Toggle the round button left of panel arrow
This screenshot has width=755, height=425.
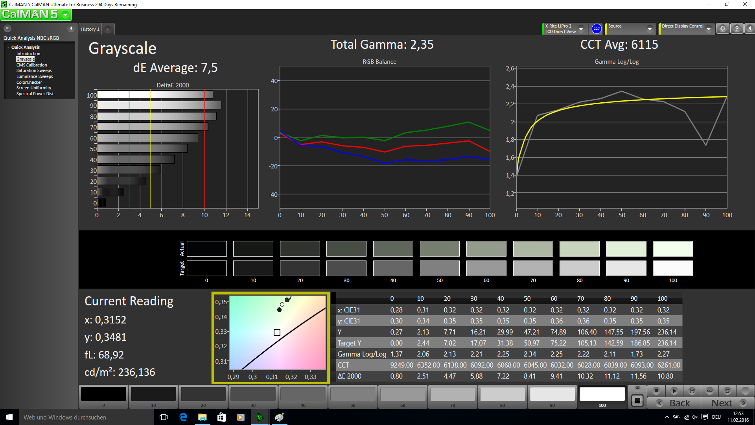(x=7, y=28)
